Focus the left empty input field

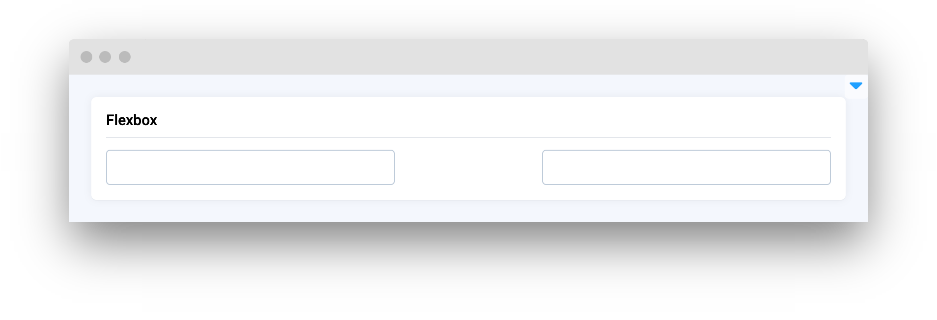coord(250,167)
